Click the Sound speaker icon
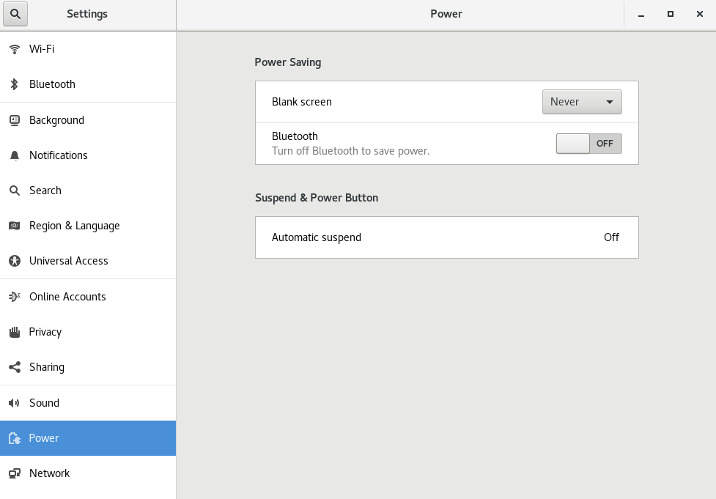716x499 pixels. pos(15,403)
